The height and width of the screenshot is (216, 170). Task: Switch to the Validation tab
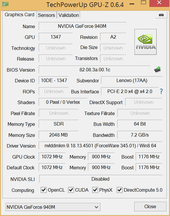click(69, 15)
